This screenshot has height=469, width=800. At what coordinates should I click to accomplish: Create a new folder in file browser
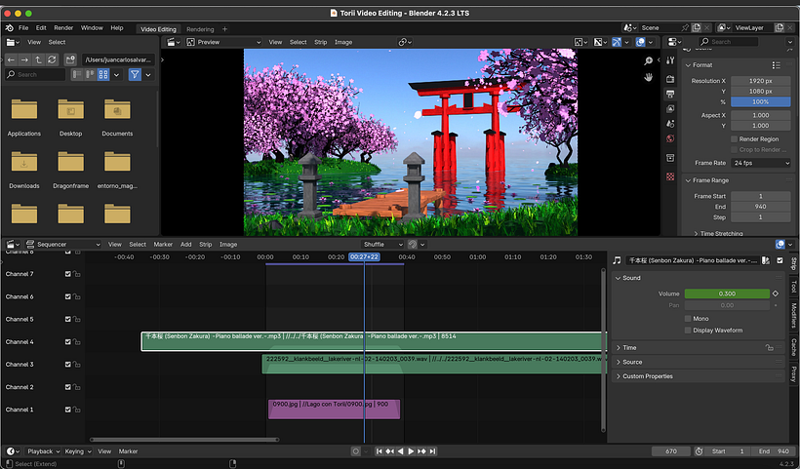tap(70, 59)
